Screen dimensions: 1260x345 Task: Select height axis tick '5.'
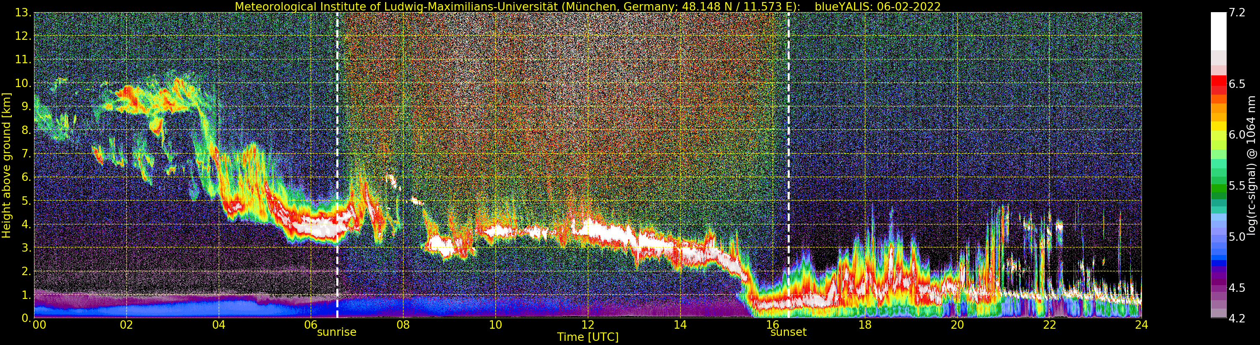(26, 201)
